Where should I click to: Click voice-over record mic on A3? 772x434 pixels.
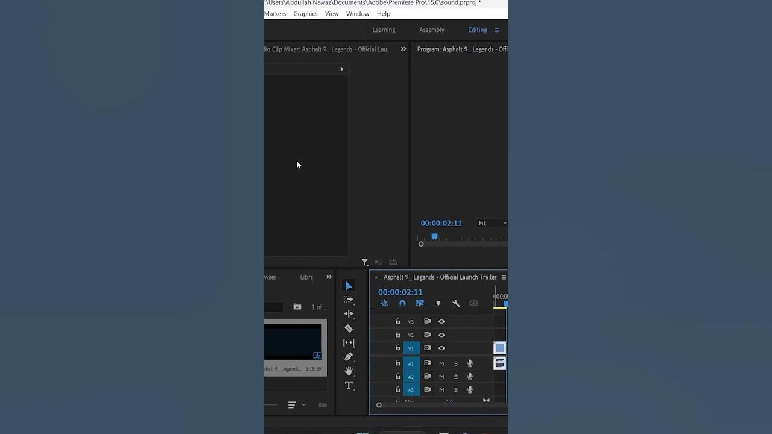click(470, 390)
